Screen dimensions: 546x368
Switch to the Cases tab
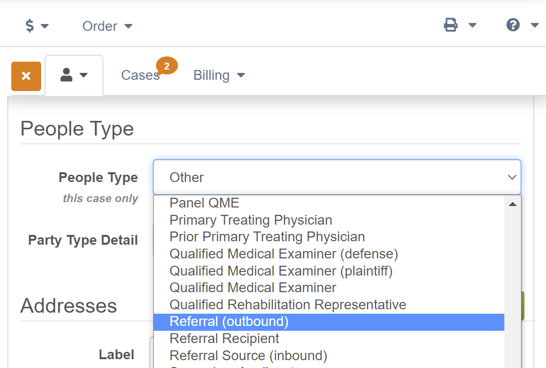[x=141, y=75]
